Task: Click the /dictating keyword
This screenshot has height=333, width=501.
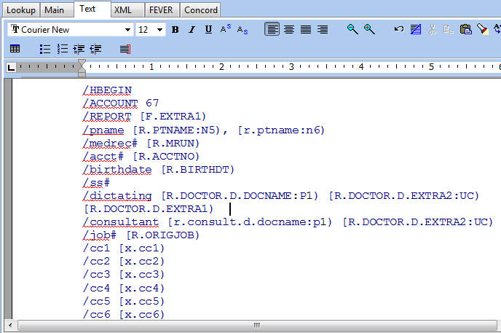Action: 117,195
